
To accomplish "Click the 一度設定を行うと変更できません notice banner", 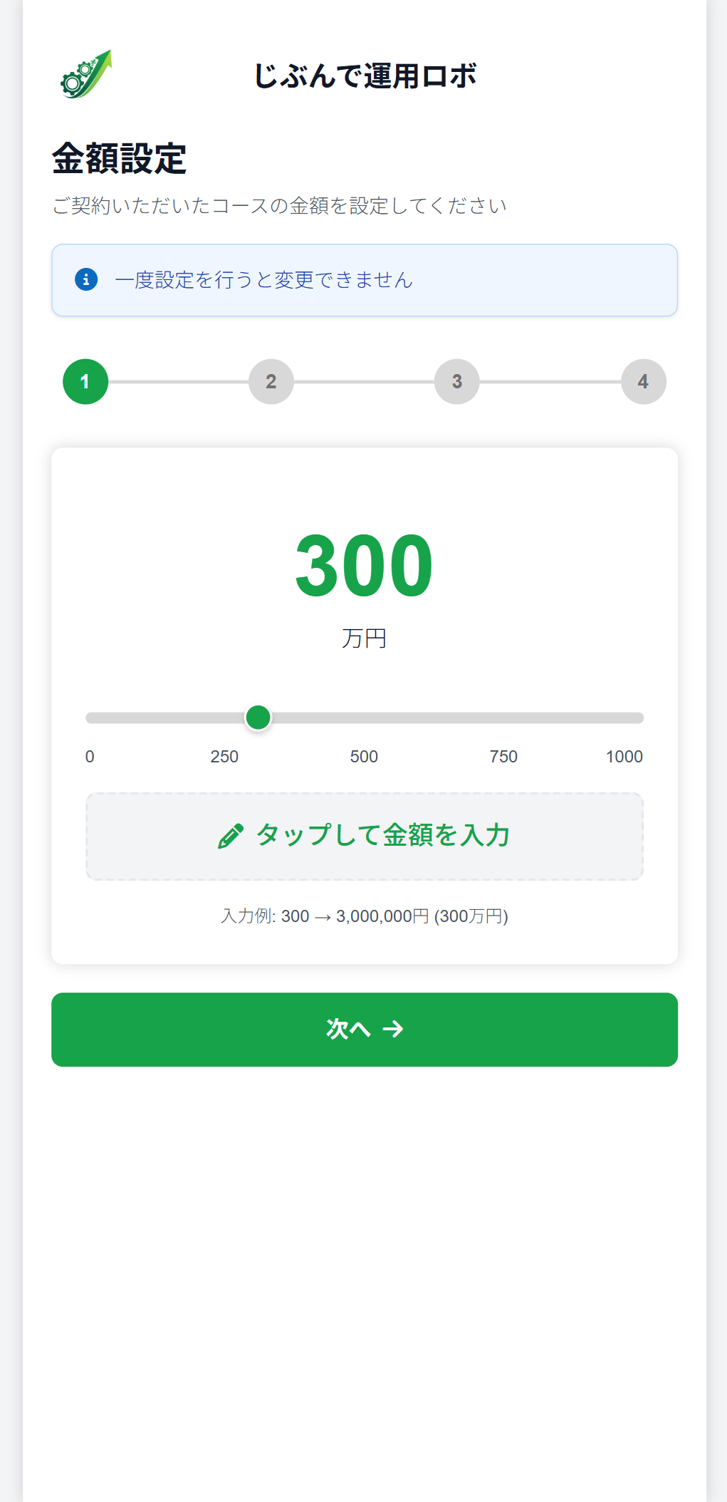I will [365, 280].
